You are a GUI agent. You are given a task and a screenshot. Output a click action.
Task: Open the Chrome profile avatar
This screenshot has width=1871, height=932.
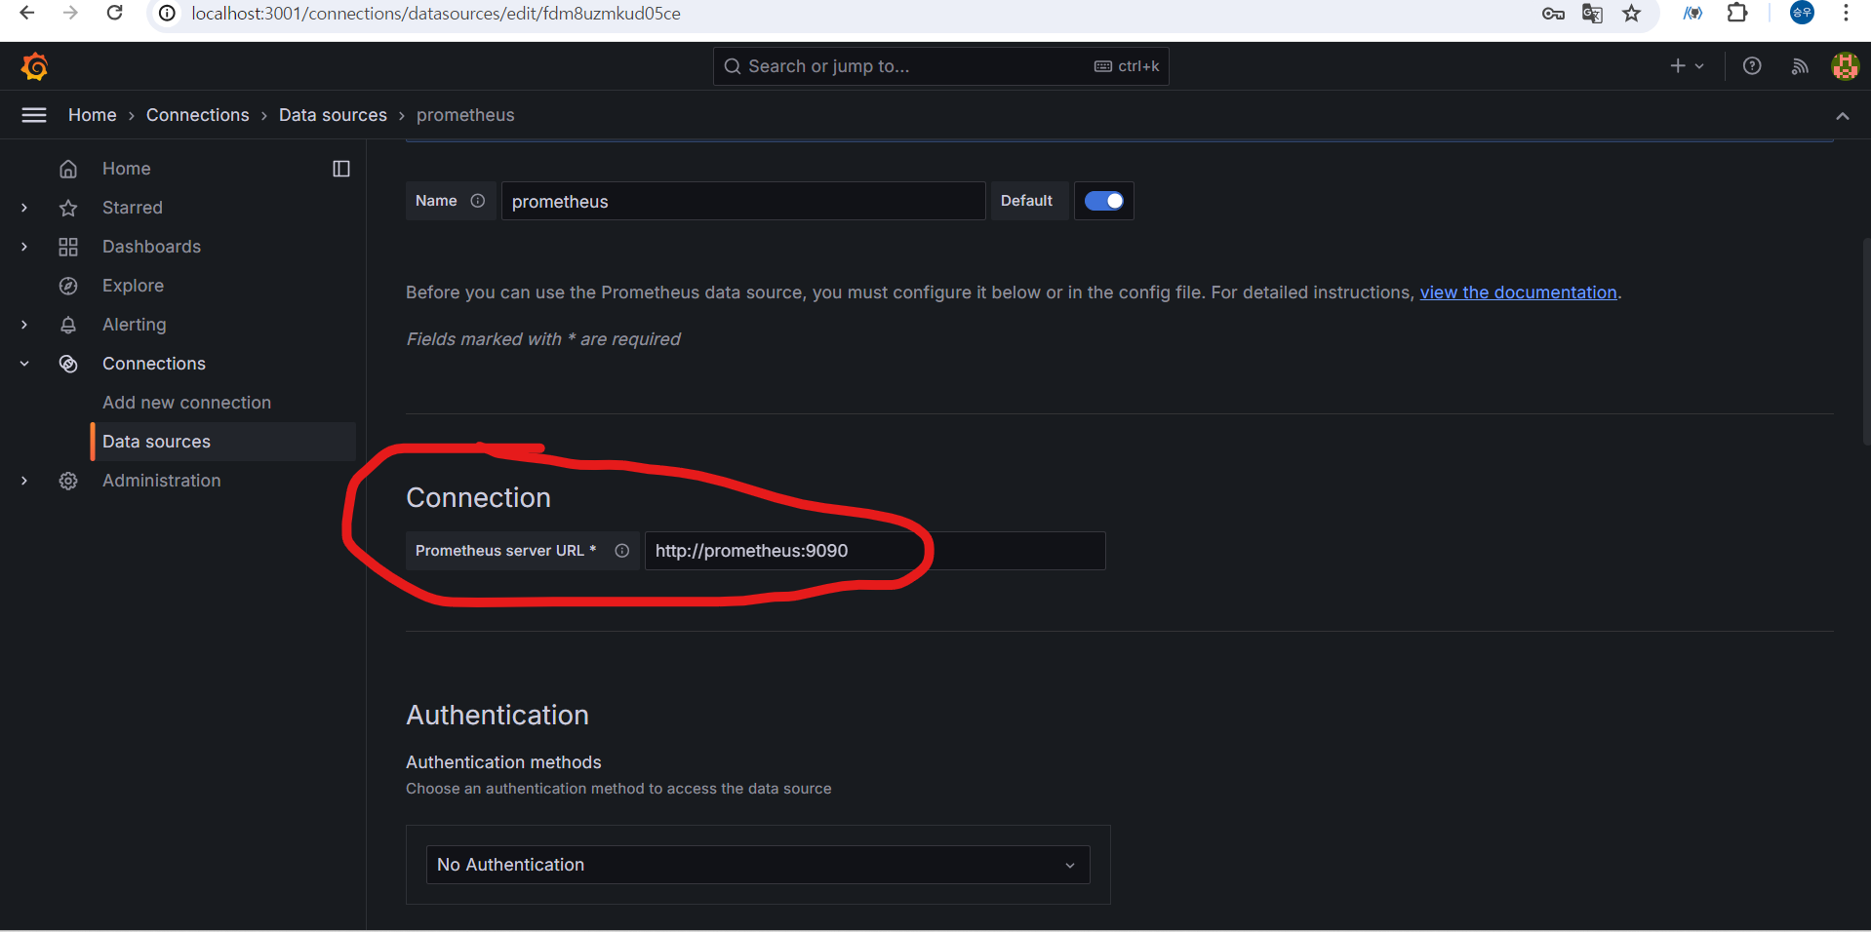coord(1802,13)
